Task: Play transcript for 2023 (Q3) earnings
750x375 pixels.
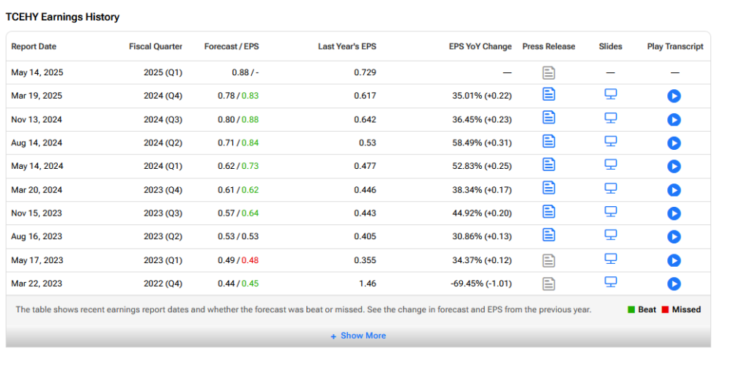Action: (675, 213)
